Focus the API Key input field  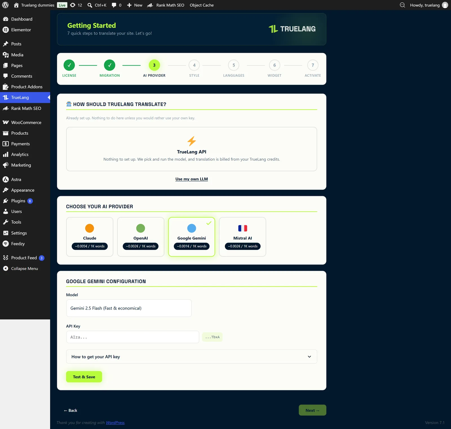click(x=133, y=337)
